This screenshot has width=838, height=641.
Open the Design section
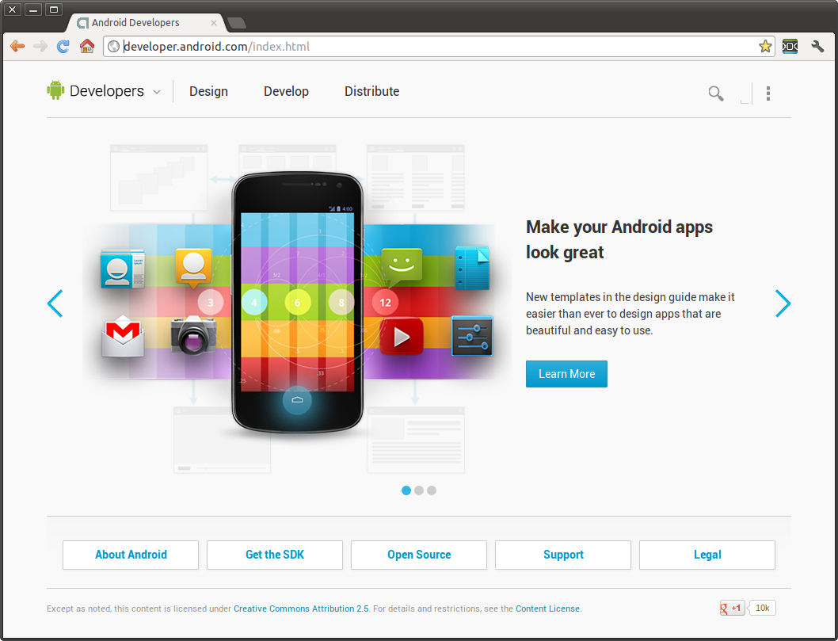pyautogui.click(x=208, y=91)
